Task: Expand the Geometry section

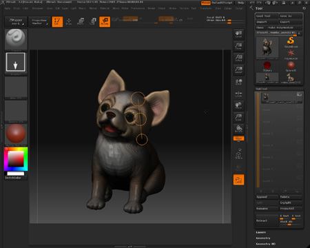Action: [x=263, y=238]
